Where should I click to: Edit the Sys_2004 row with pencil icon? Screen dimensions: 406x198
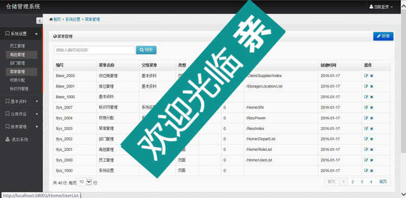click(366, 118)
